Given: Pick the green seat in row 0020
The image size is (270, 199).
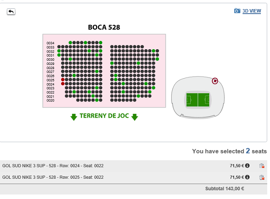Looking at the screenshot, I should (97, 100).
